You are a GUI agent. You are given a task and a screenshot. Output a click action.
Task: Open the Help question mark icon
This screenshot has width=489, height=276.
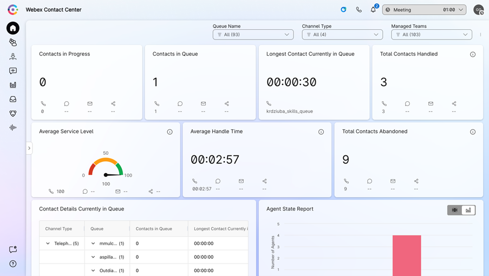(x=13, y=264)
